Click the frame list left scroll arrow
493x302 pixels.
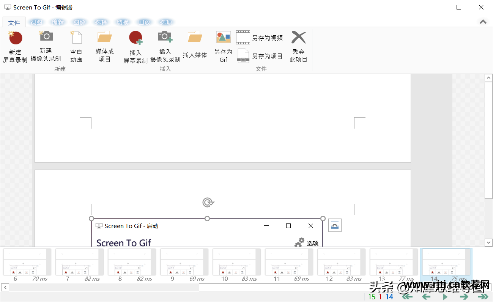coord(5,288)
